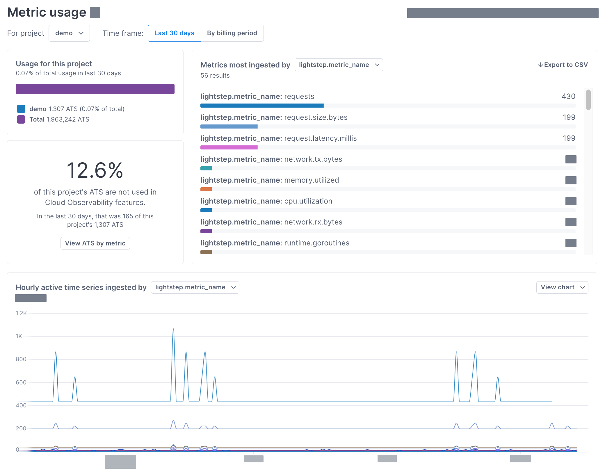The image size is (605, 474).
Task: Click the purple project usage bar
Action: 95,89
